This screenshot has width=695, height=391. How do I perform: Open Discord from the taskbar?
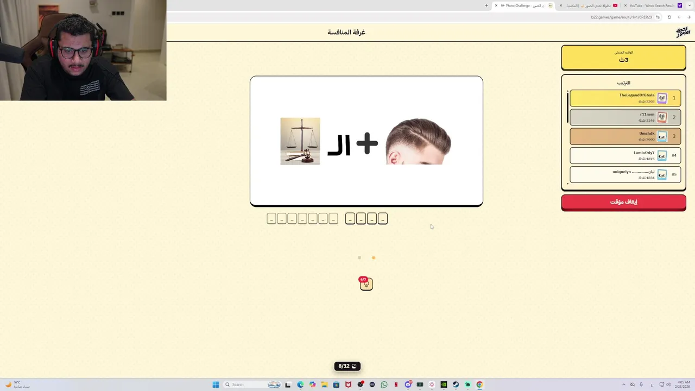(408, 384)
